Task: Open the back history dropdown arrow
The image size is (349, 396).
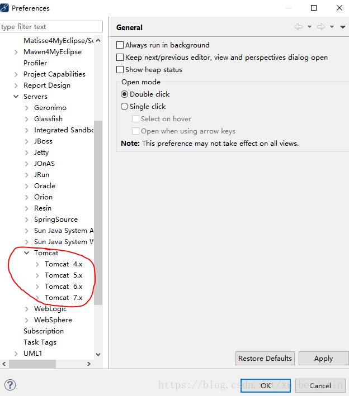Action: point(309,27)
